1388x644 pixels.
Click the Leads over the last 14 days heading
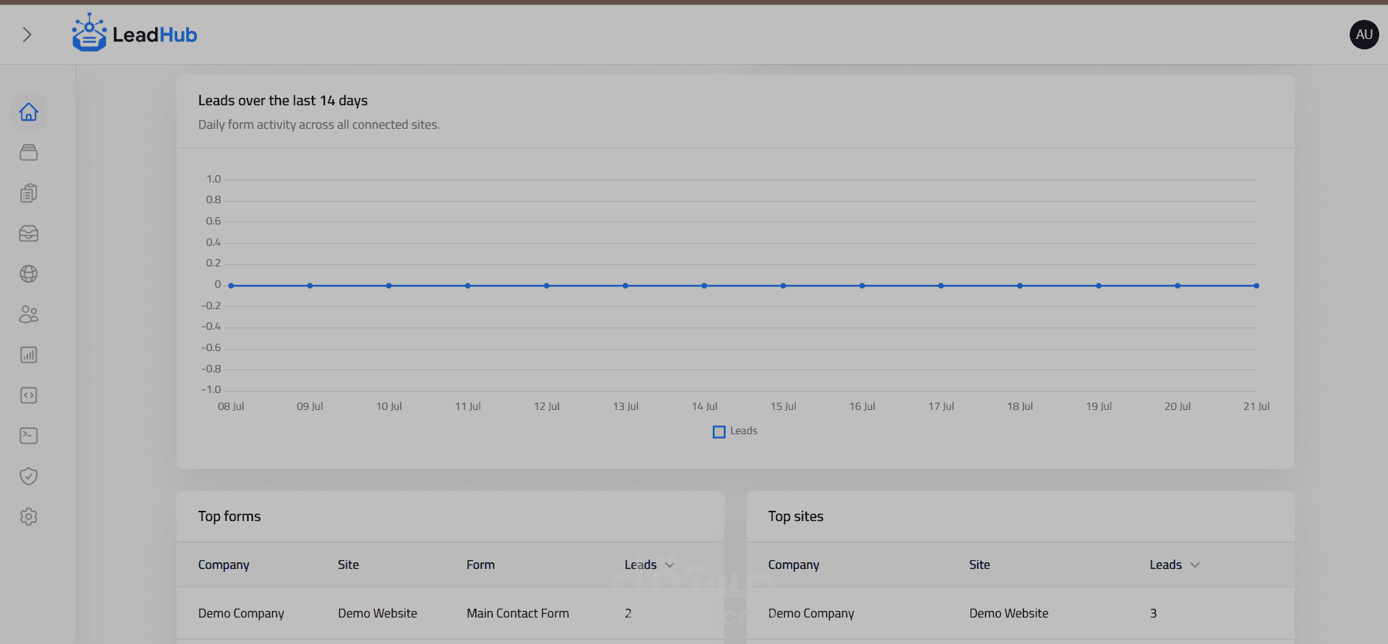pyautogui.click(x=283, y=101)
